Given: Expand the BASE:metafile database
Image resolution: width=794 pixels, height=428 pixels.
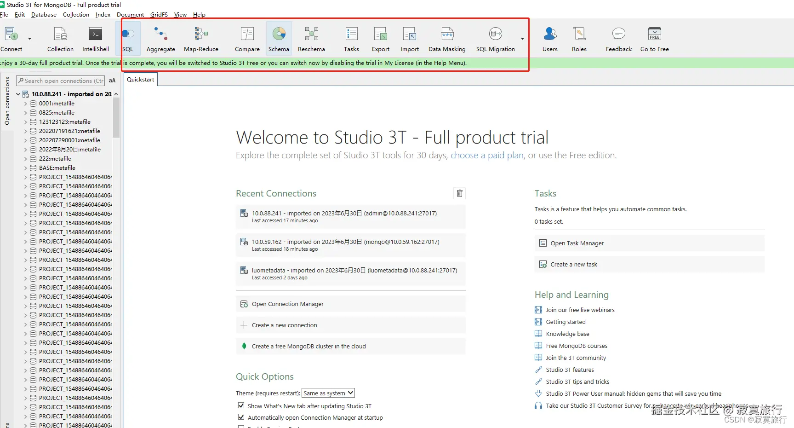Looking at the screenshot, I should (x=26, y=168).
